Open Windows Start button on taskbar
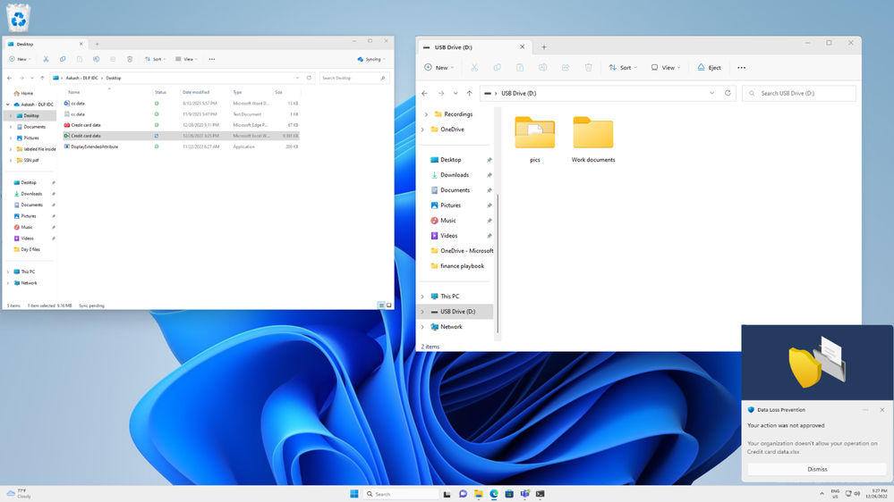 click(354, 493)
